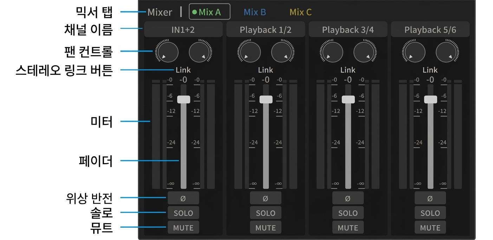Click left pan knob of Playback 3/4
Screen dimensions: 493x240
click(x=331, y=52)
